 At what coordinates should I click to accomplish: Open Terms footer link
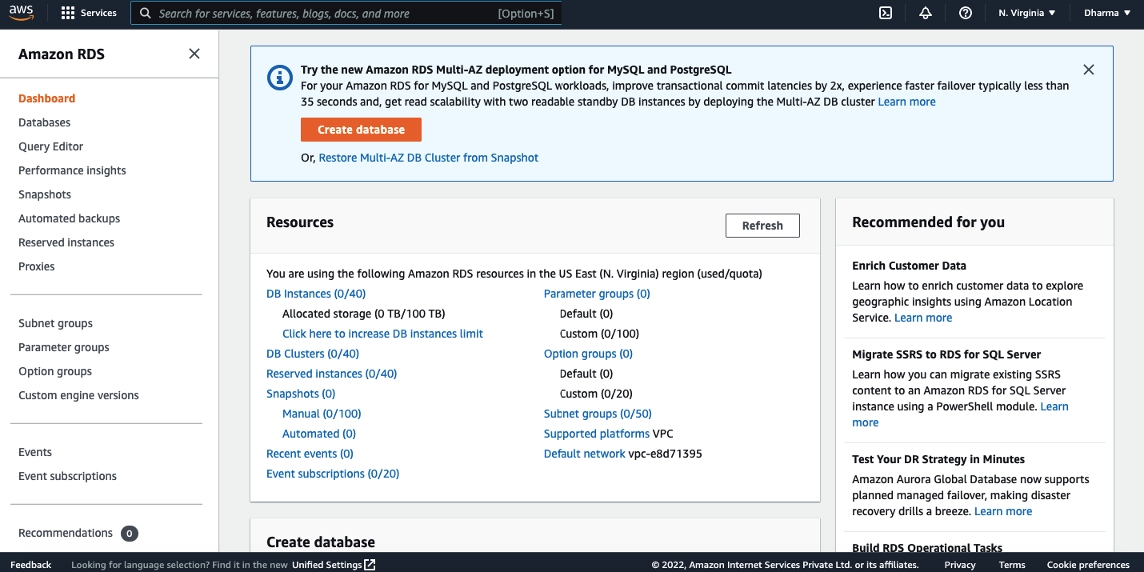pos(1012,565)
